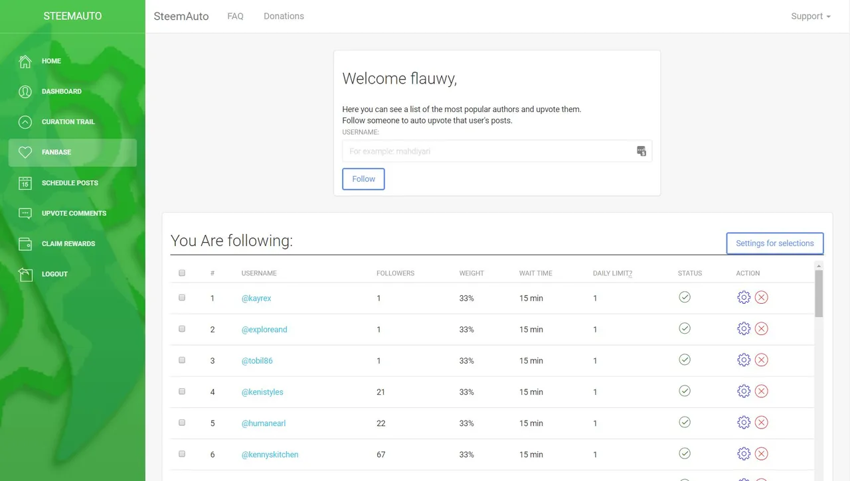Toggle the select-all checkbox in table header

[182, 273]
